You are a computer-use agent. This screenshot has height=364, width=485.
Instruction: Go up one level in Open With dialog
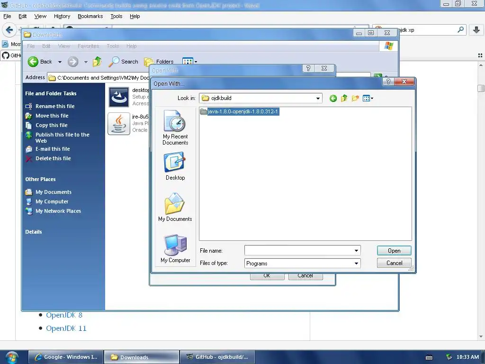(344, 99)
